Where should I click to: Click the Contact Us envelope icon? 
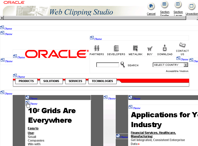[182, 45]
